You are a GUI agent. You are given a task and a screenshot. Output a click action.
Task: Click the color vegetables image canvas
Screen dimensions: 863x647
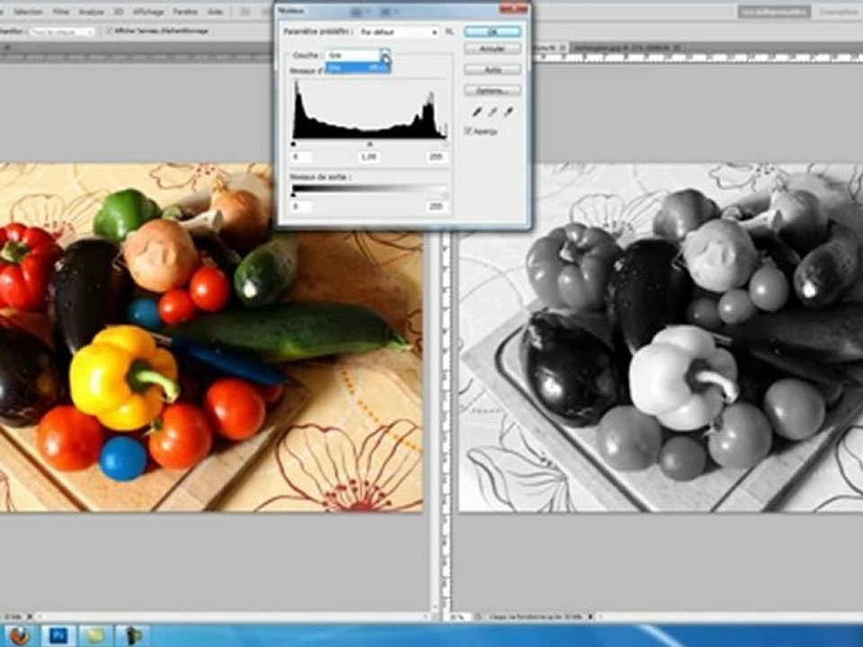[210, 337]
